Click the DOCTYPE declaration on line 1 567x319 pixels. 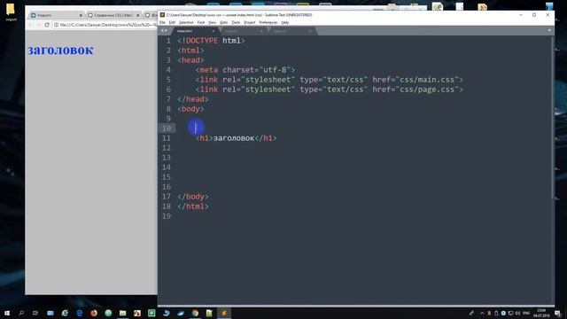click(x=211, y=41)
